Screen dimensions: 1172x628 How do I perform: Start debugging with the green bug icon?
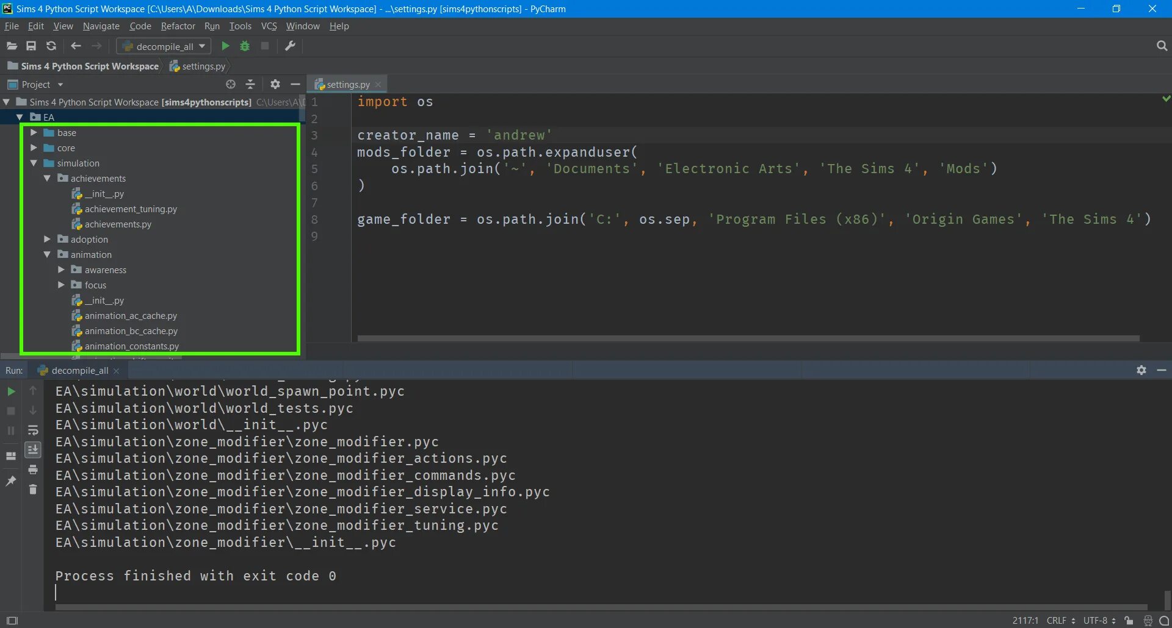click(245, 46)
